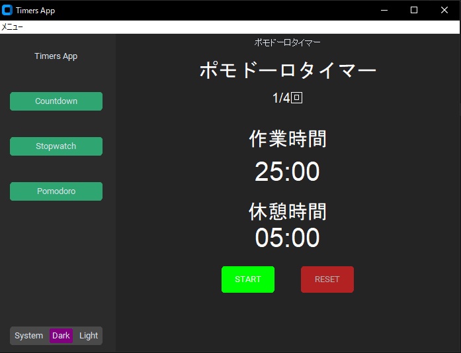Click the 25:00 work time display

(x=287, y=172)
